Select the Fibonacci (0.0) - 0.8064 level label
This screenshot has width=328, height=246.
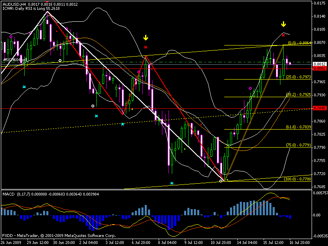coord(300,43)
